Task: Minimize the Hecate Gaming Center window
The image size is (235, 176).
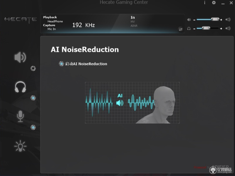Action: click(x=223, y=3)
